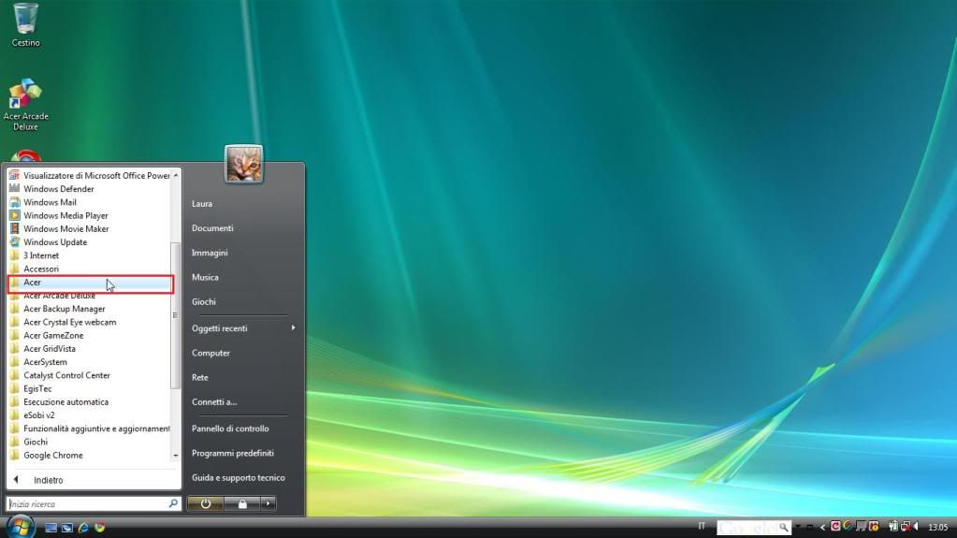Expand the Accessori folder
The width and height of the screenshot is (957, 538).
89,269
